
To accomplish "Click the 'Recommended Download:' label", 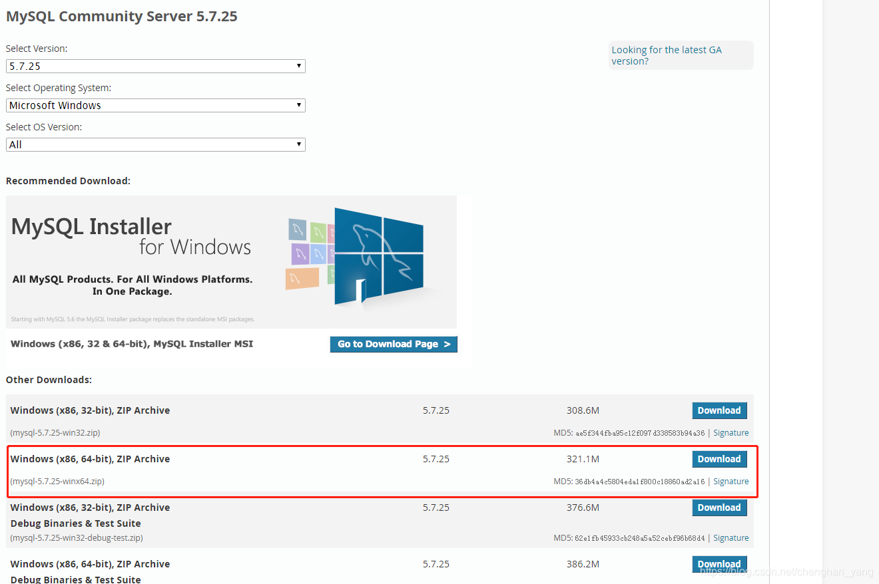I will (x=68, y=181).
